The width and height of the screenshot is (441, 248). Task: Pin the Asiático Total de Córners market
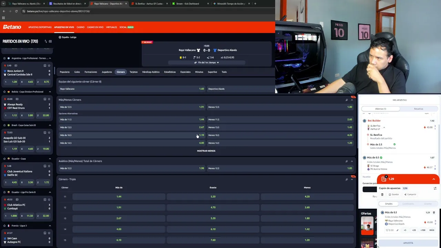click(347, 161)
